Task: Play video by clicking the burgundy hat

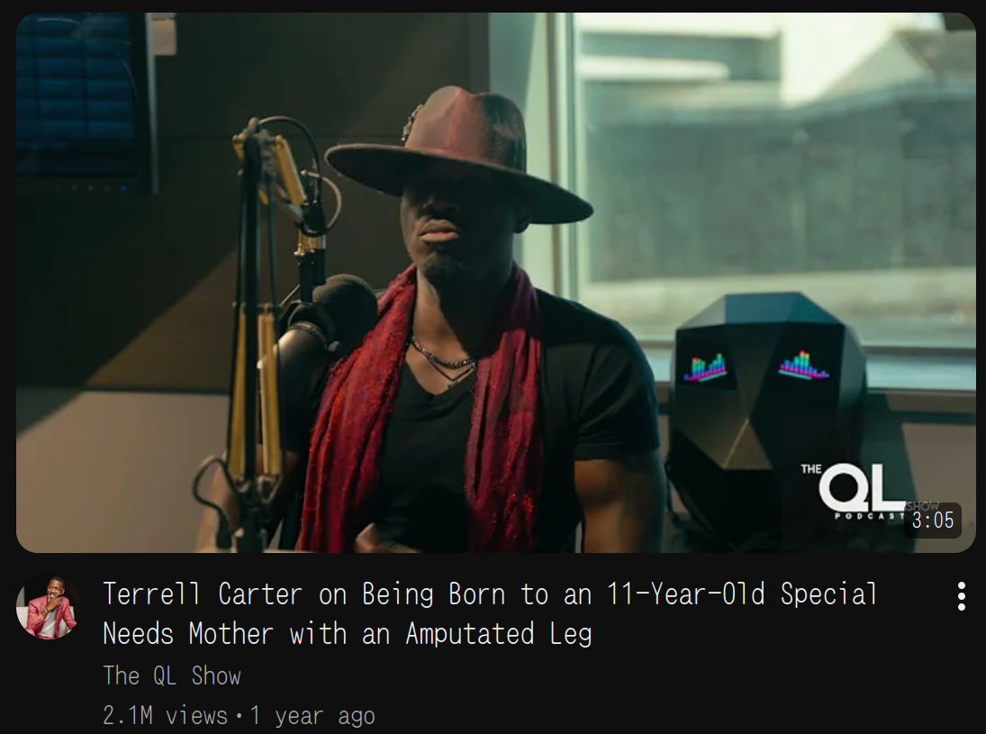Action: coord(459,158)
